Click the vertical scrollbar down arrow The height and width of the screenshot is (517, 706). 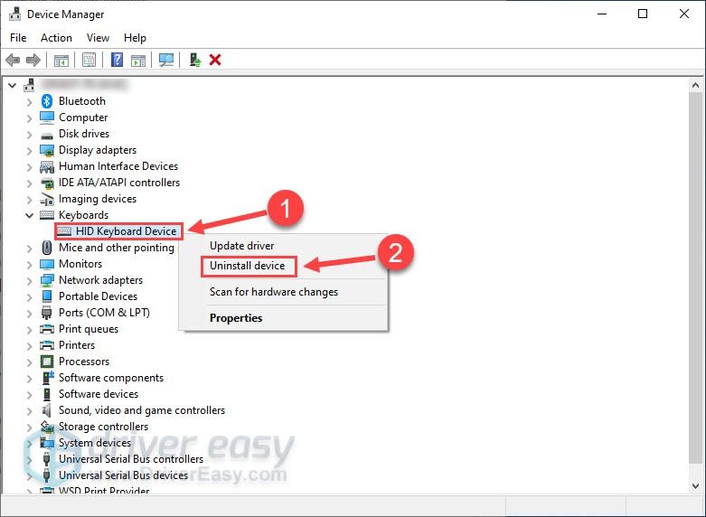[695, 485]
